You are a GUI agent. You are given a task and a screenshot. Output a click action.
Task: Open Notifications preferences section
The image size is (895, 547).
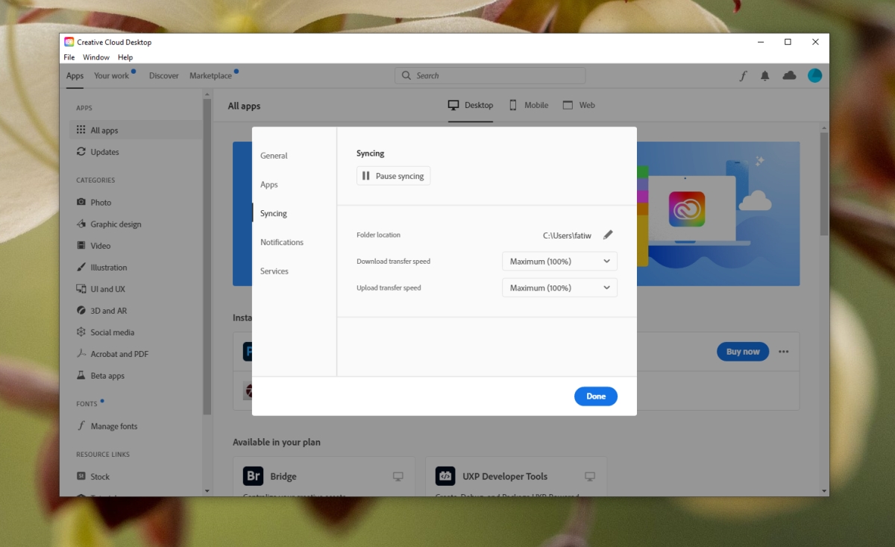[282, 242]
